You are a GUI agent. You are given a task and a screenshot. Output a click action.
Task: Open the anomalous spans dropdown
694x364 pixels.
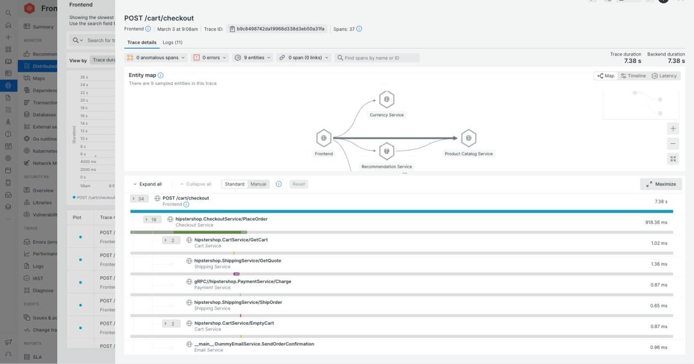click(156, 58)
